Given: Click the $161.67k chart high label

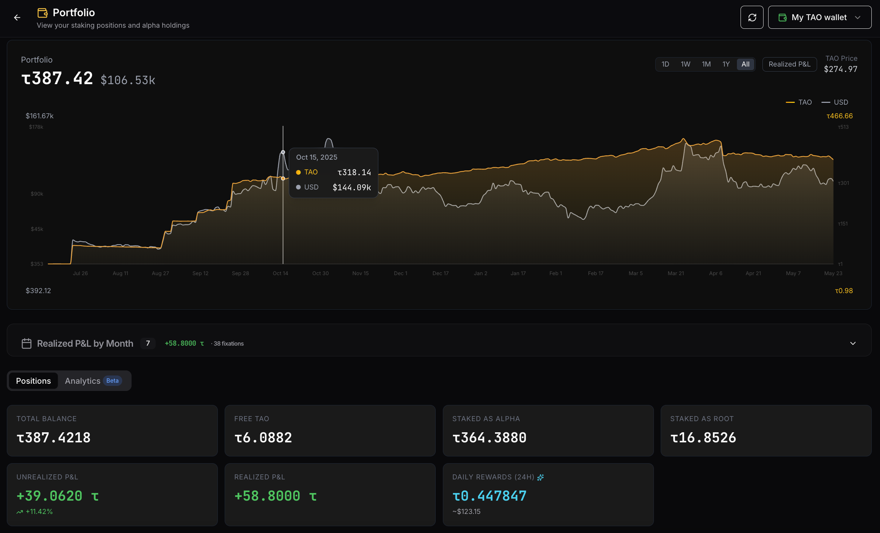Looking at the screenshot, I should (40, 116).
